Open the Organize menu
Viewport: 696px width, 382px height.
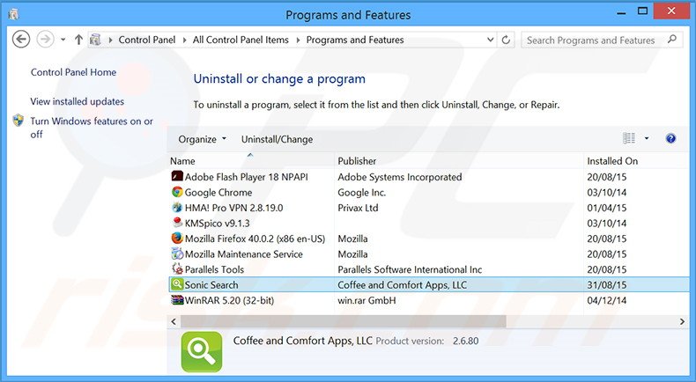click(202, 139)
